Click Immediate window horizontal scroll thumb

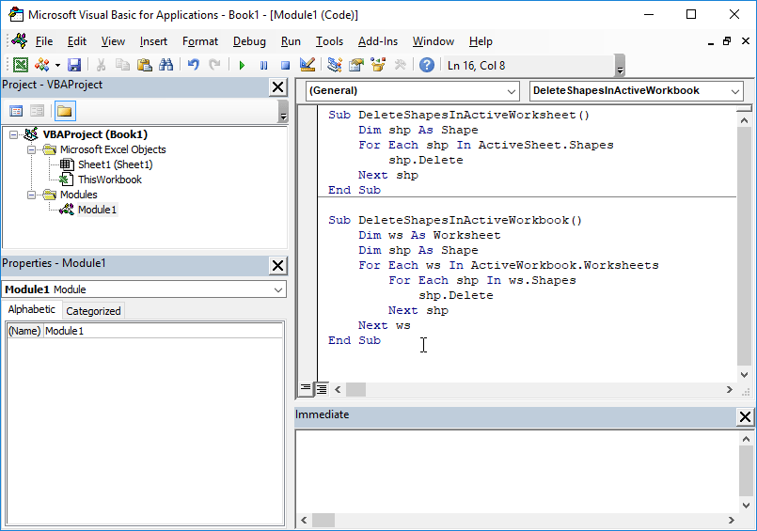click(x=323, y=520)
